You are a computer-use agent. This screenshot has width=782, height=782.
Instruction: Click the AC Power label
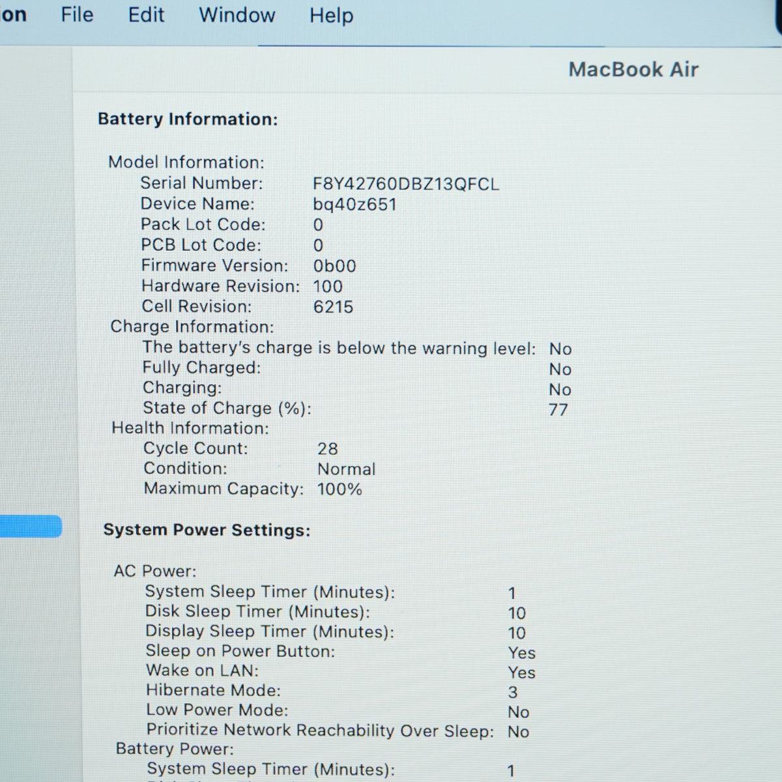click(x=154, y=572)
